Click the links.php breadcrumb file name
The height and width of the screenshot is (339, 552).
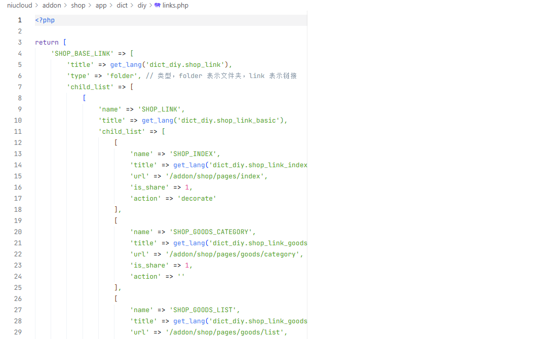tap(175, 6)
